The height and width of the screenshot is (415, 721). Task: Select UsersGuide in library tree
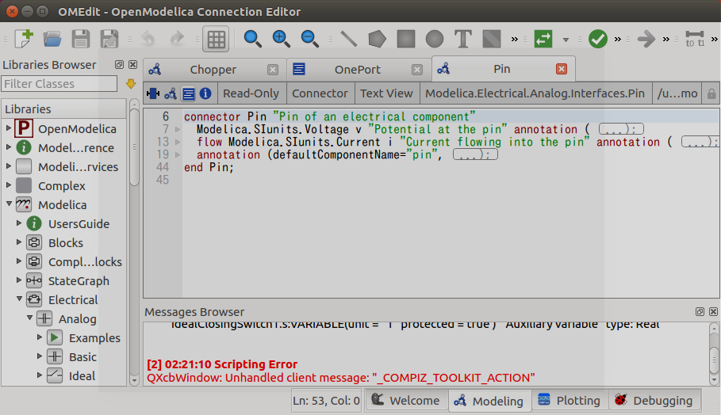(79, 224)
